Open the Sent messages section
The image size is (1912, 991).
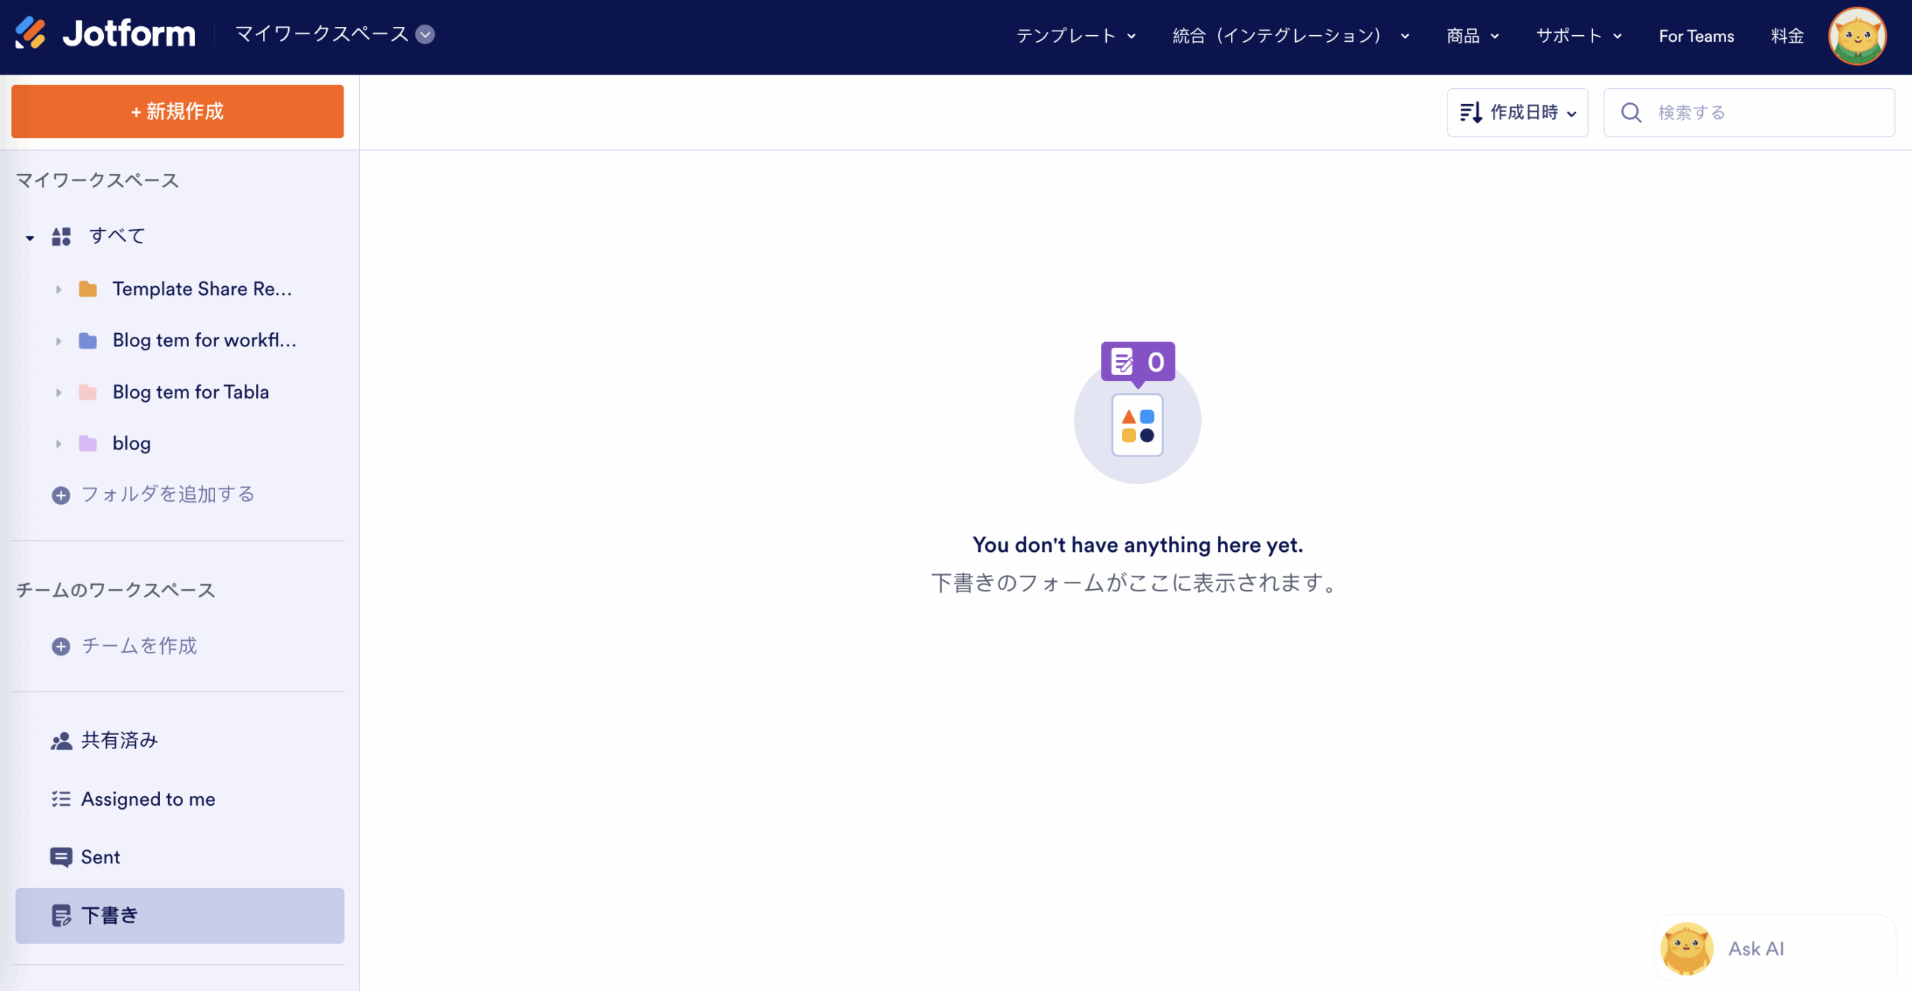(x=100, y=857)
